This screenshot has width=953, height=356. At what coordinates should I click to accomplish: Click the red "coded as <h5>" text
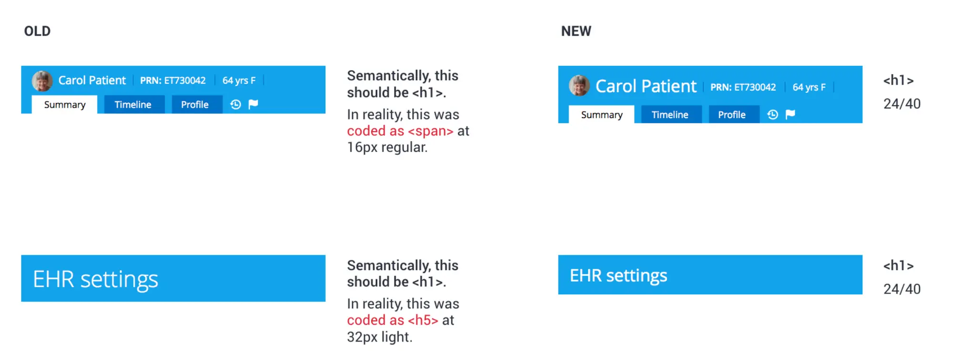[392, 320]
